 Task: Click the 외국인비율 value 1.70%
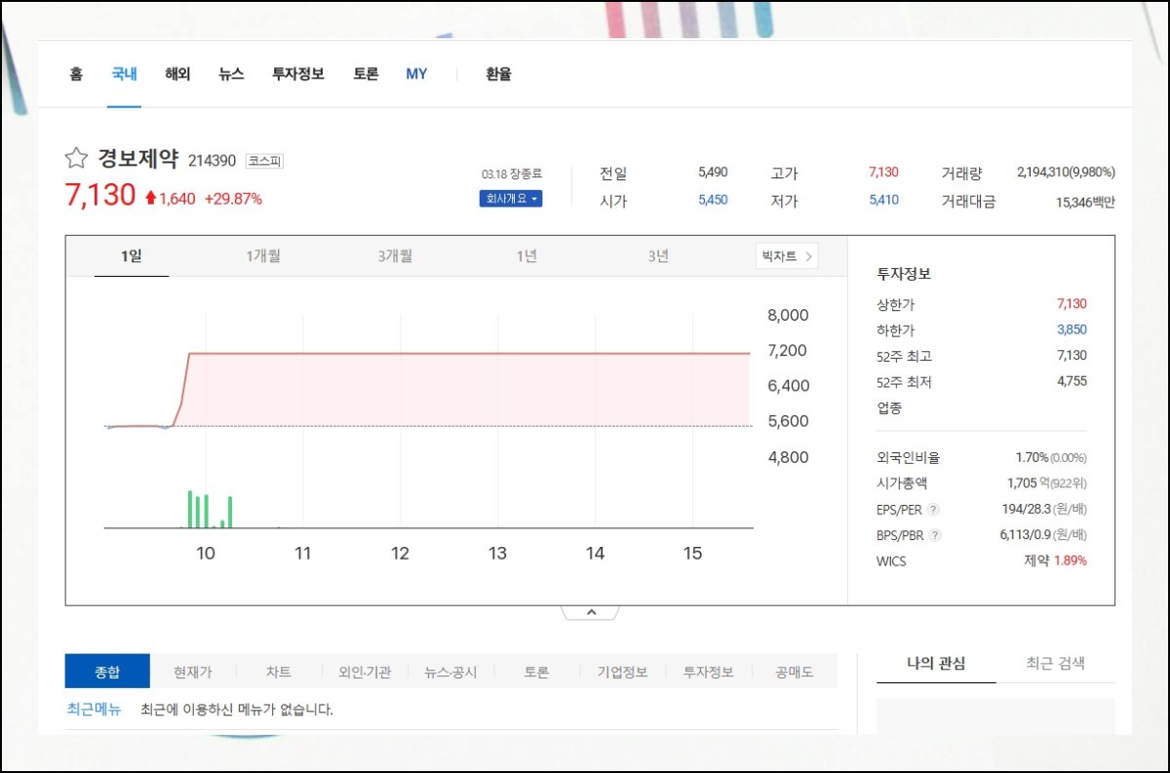pyautogui.click(x=1032, y=457)
